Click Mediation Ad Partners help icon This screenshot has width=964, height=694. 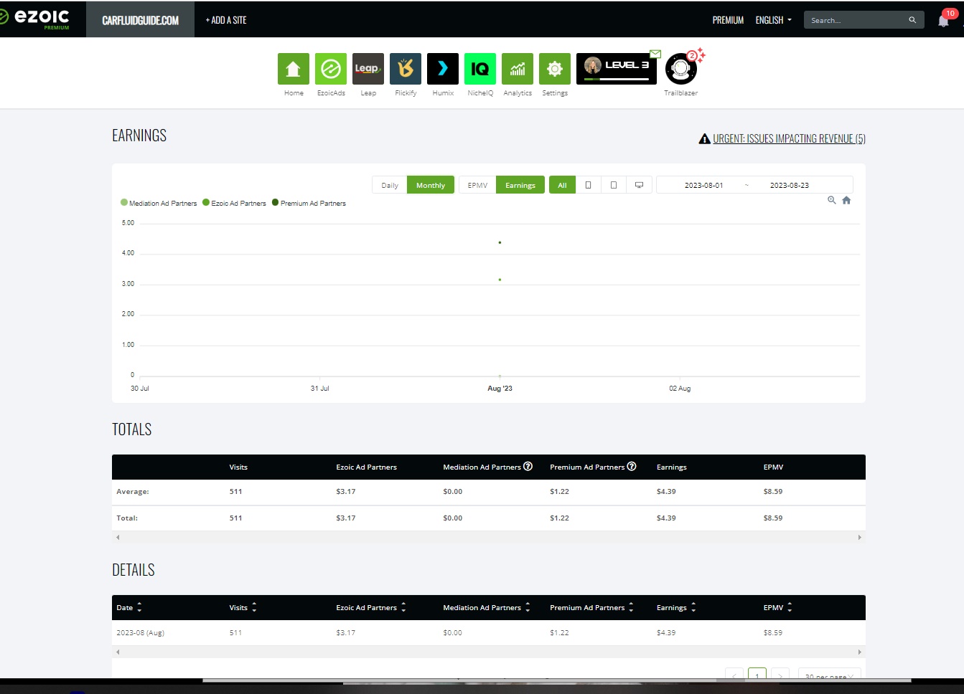tap(528, 466)
